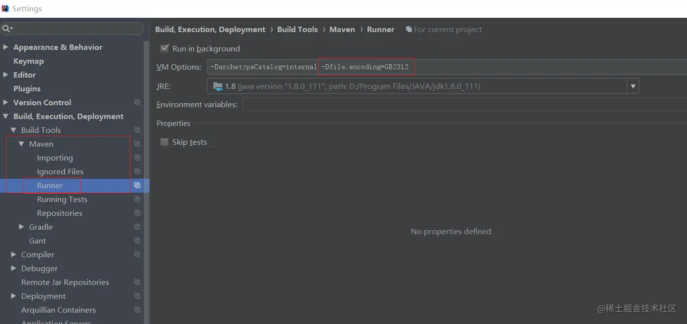Expand Appearance & Behavior section
Image resolution: width=687 pixels, height=324 pixels.
(6, 47)
